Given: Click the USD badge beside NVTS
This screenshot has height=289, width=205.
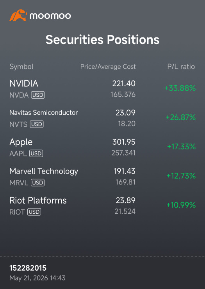Looking at the screenshot, I should tap(37, 124).
